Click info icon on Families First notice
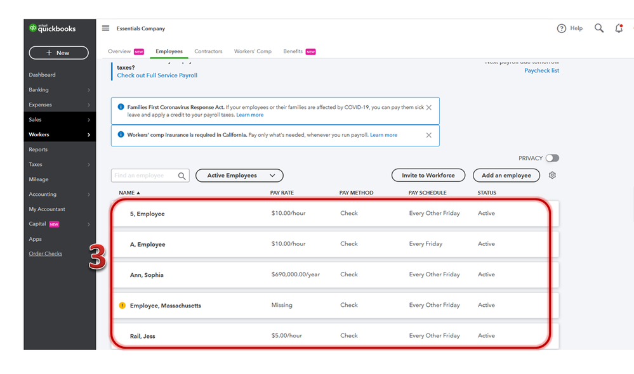The width and height of the screenshot is (634, 374). coord(121,107)
